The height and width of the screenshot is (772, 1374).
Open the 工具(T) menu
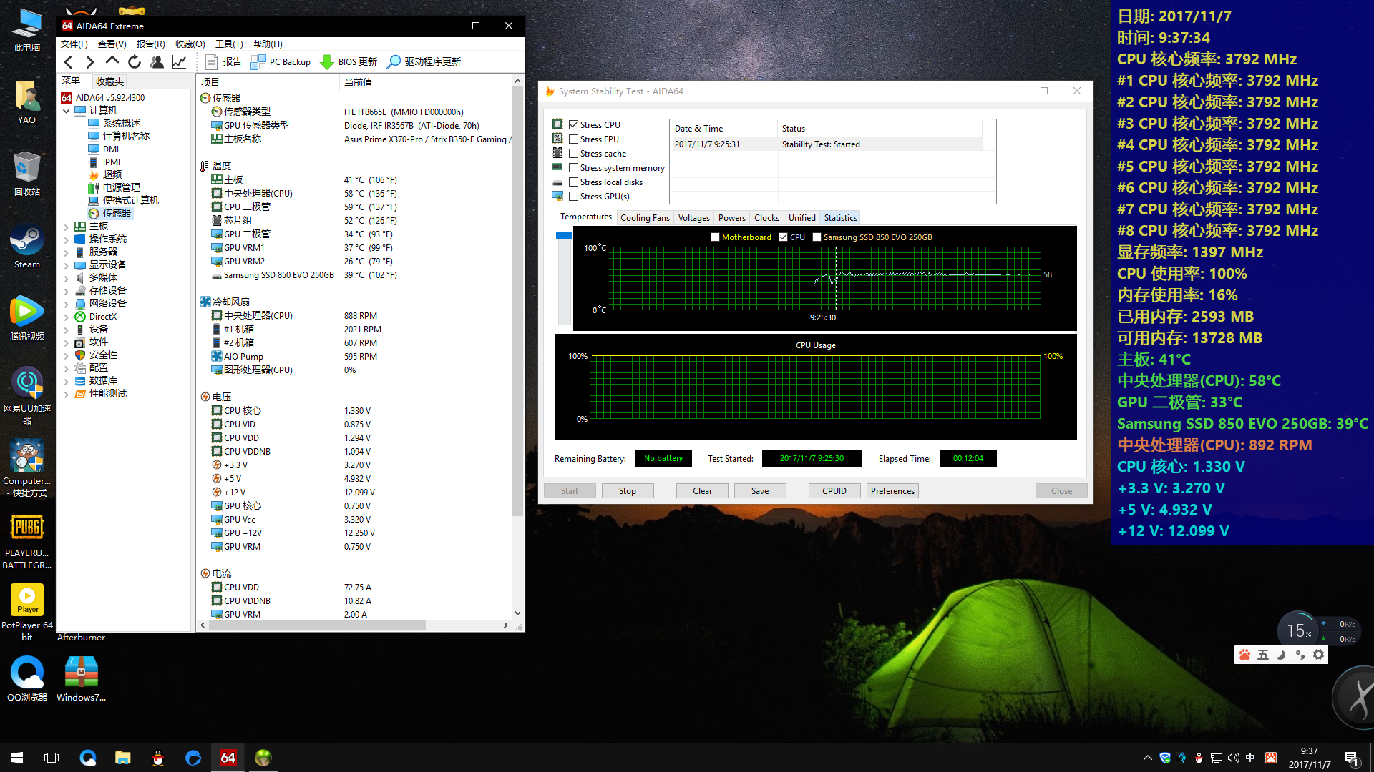(x=229, y=44)
